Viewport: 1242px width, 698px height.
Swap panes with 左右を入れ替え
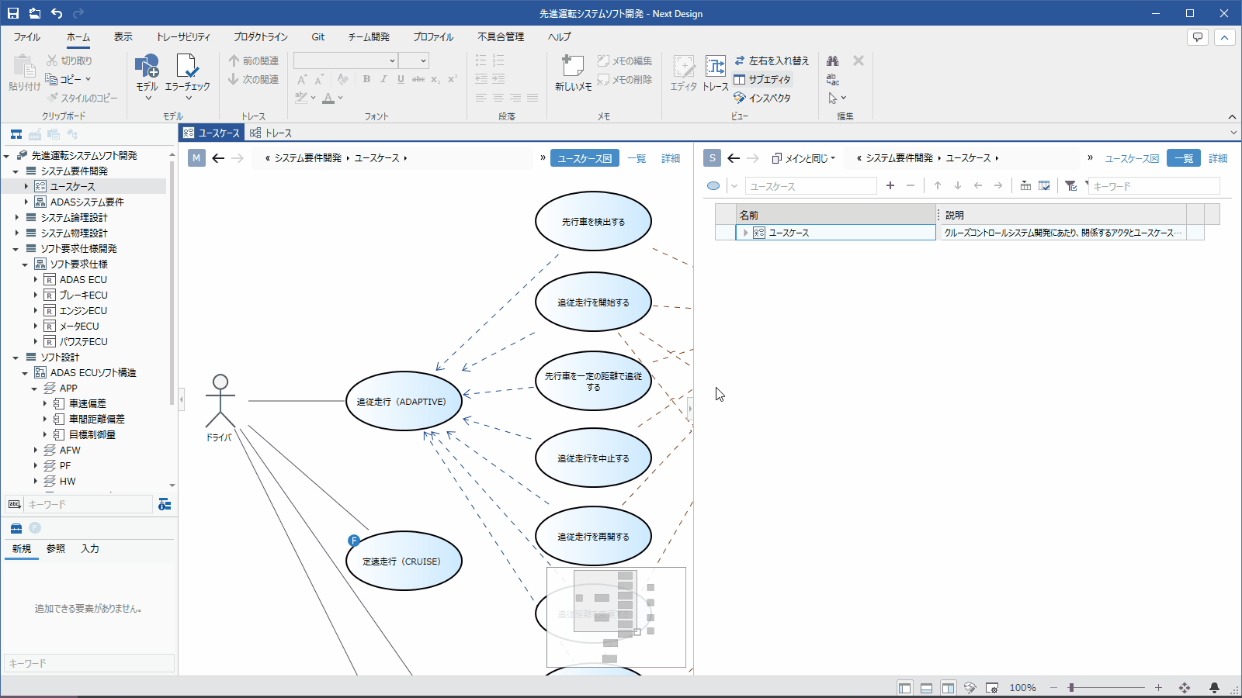tap(772, 60)
